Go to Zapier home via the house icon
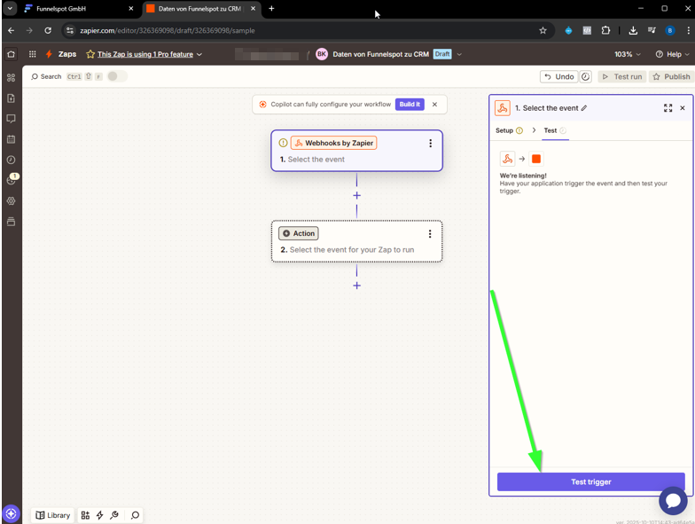 tap(11, 54)
